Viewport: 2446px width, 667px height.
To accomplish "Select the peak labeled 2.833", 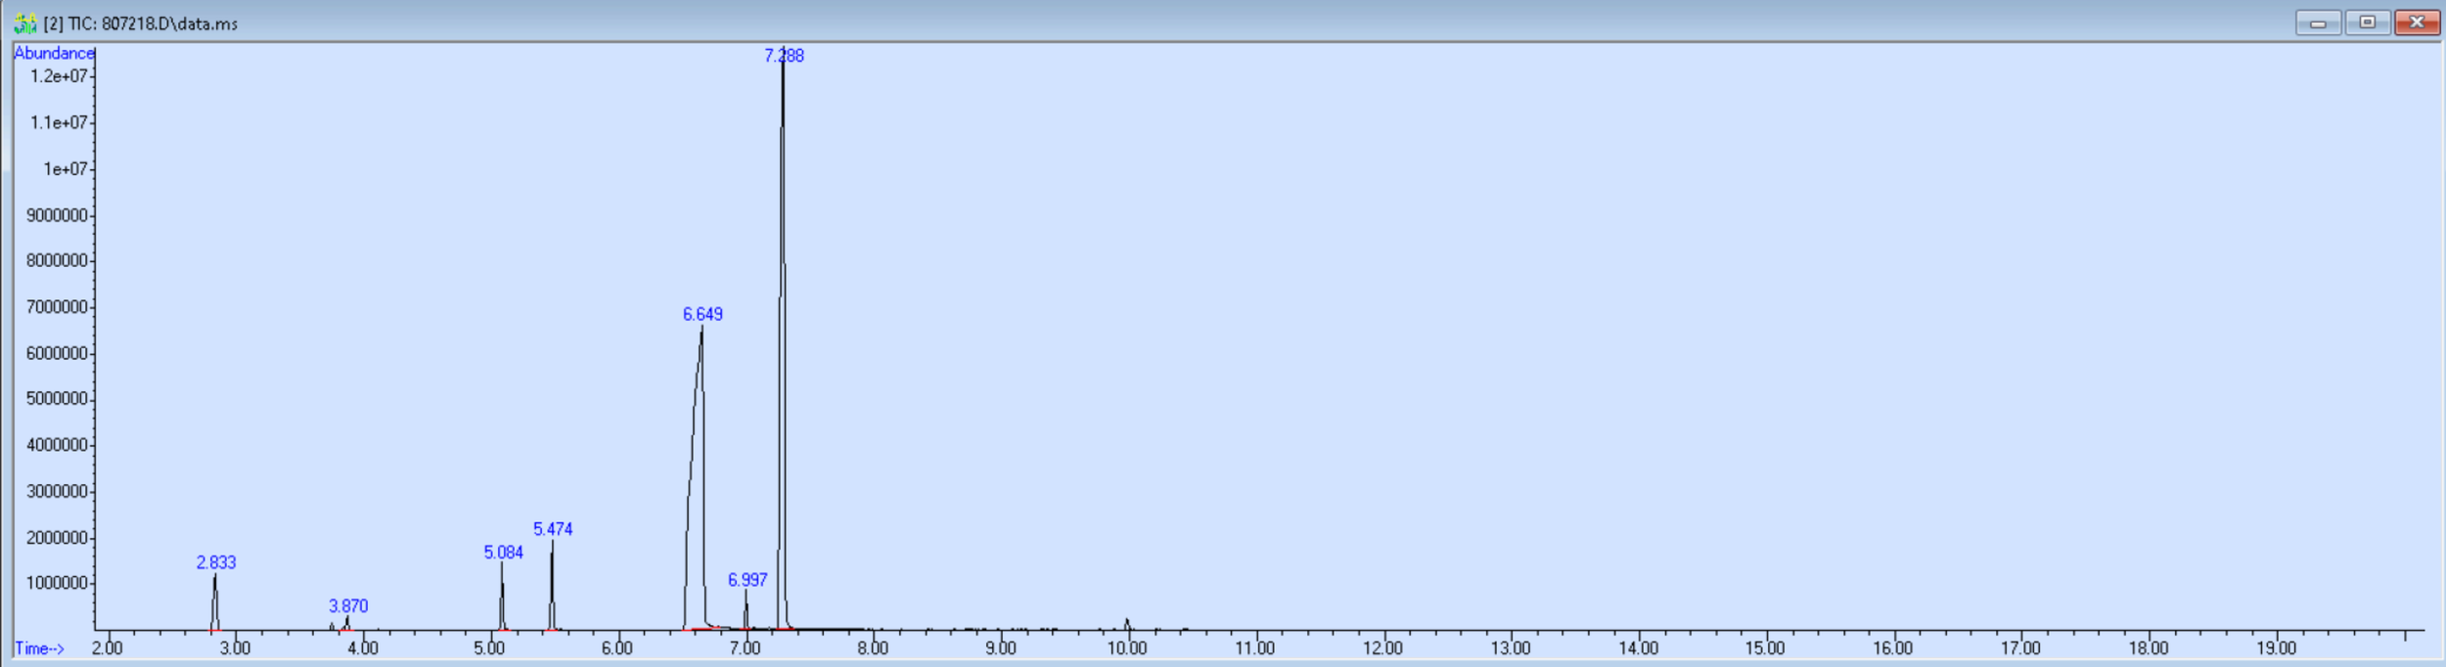I will pyautogui.click(x=216, y=562).
